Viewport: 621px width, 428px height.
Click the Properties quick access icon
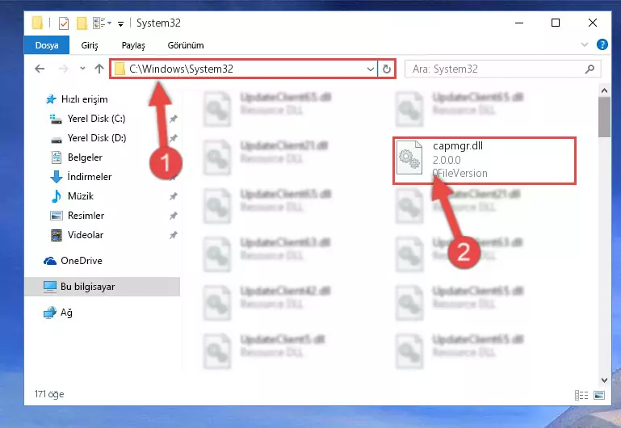[x=63, y=23]
